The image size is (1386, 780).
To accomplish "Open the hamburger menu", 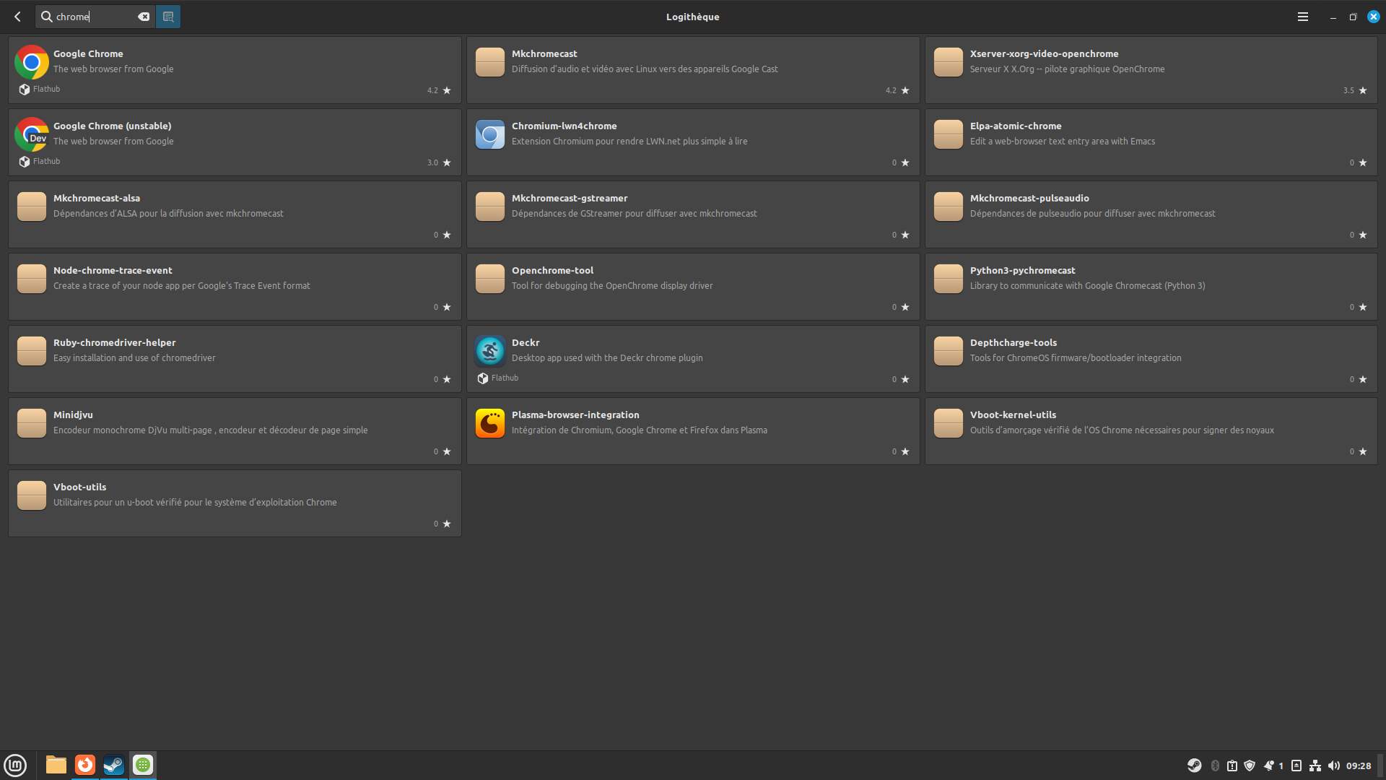I will tap(1302, 17).
